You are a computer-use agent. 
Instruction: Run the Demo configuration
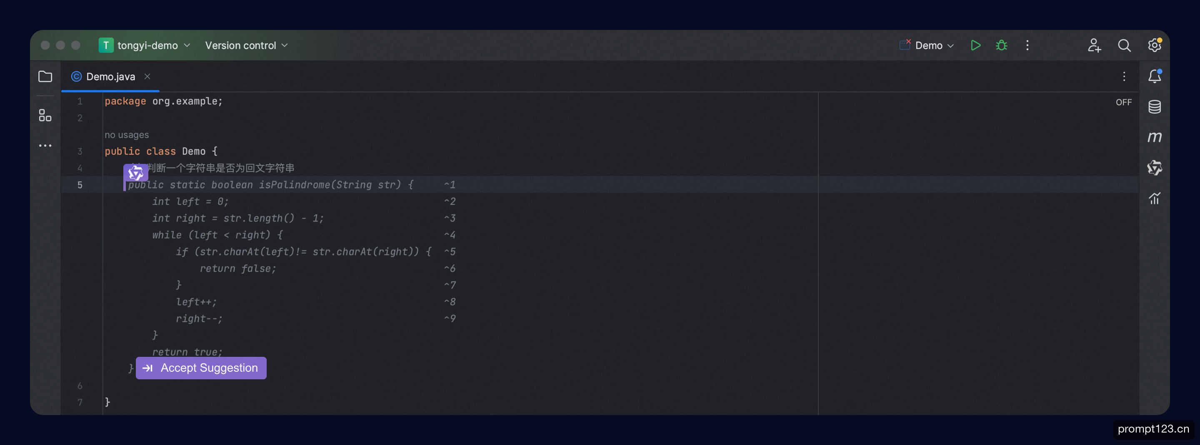975,45
